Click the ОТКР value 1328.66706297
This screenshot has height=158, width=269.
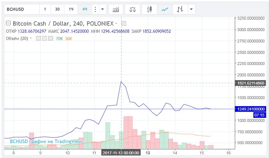pyautogui.click(x=32, y=31)
